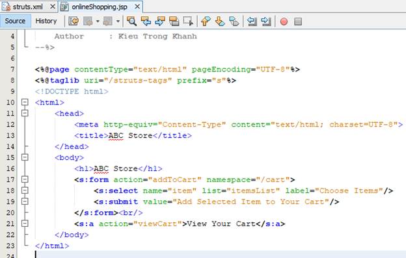Click Find Next Occurrence icon

click(160, 21)
